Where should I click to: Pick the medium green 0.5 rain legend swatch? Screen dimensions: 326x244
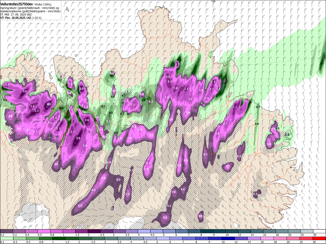tap(33, 238)
